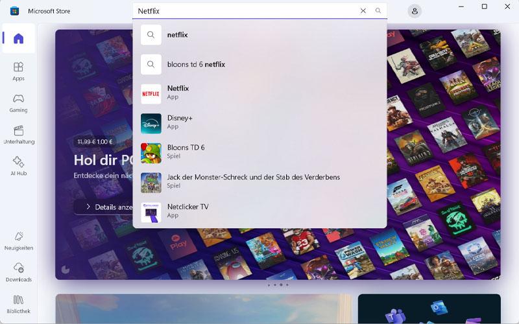Open the user account profile
Screen dimensions: 519x324
[415, 11]
